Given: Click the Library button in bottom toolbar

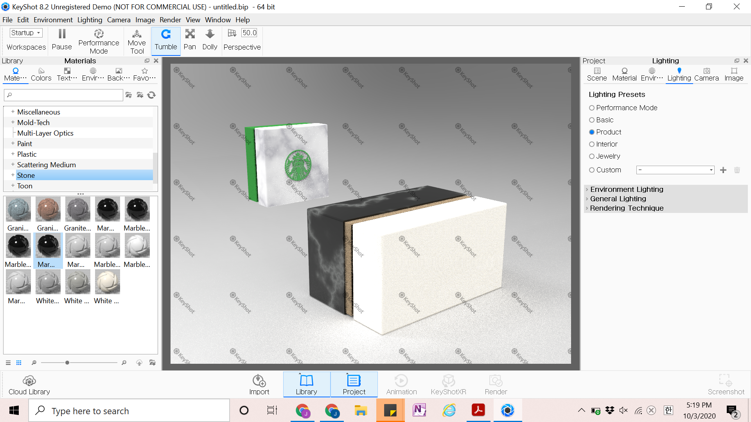Looking at the screenshot, I should (x=306, y=385).
